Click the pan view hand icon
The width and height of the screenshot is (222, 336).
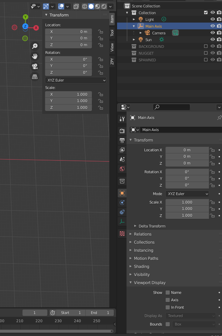(35, 56)
